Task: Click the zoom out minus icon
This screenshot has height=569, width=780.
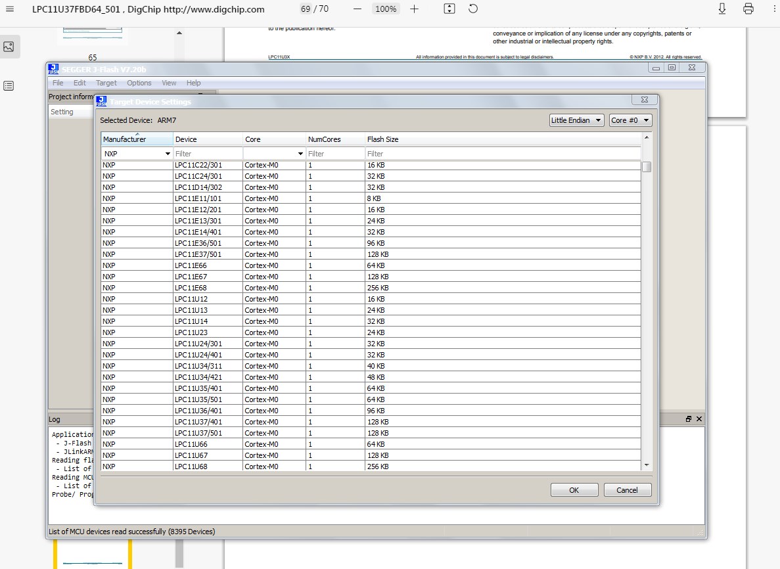Action: (357, 9)
